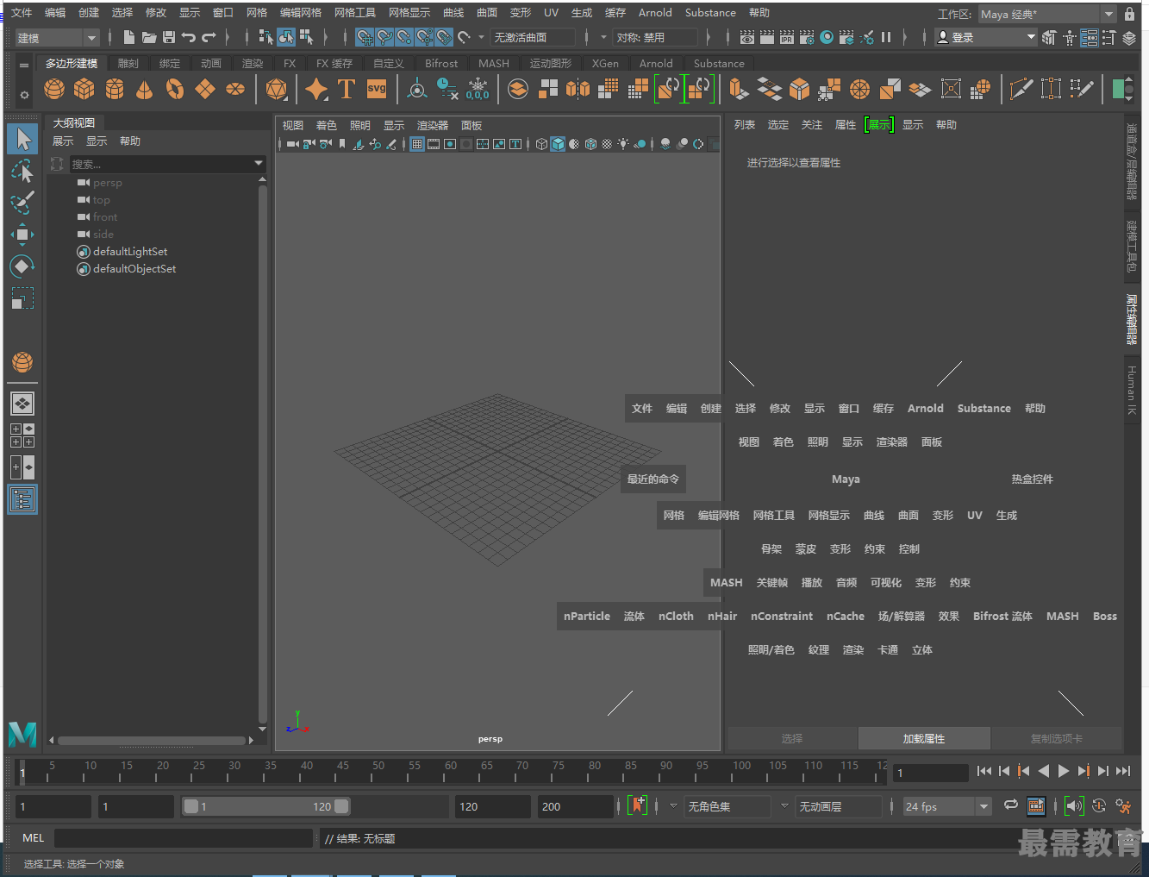The width and height of the screenshot is (1149, 877).
Task: Click the Outliner search field
Action: (x=161, y=164)
